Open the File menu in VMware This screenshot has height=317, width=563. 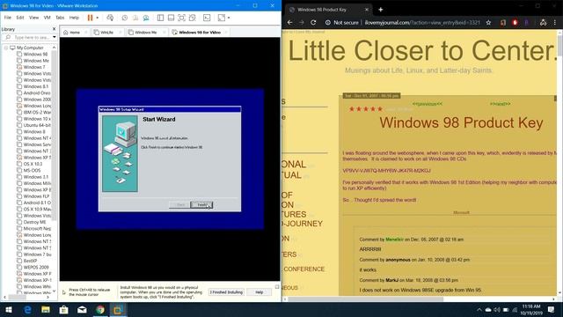pyautogui.click(x=8, y=18)
